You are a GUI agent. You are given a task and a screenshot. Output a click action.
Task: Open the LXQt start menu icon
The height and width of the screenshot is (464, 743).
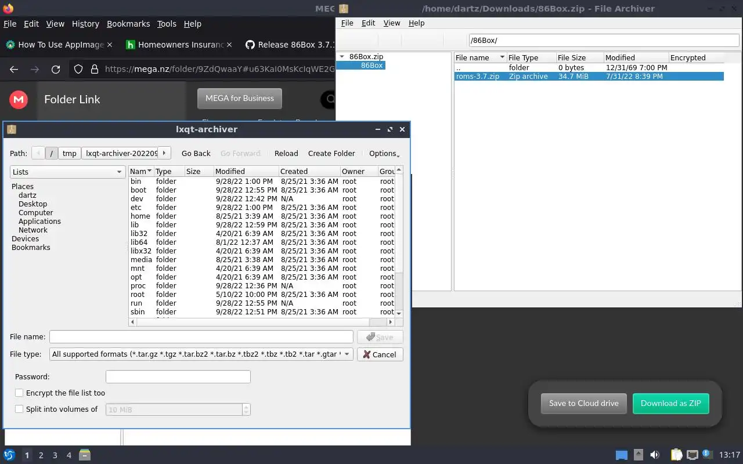[x=9, y=455]
